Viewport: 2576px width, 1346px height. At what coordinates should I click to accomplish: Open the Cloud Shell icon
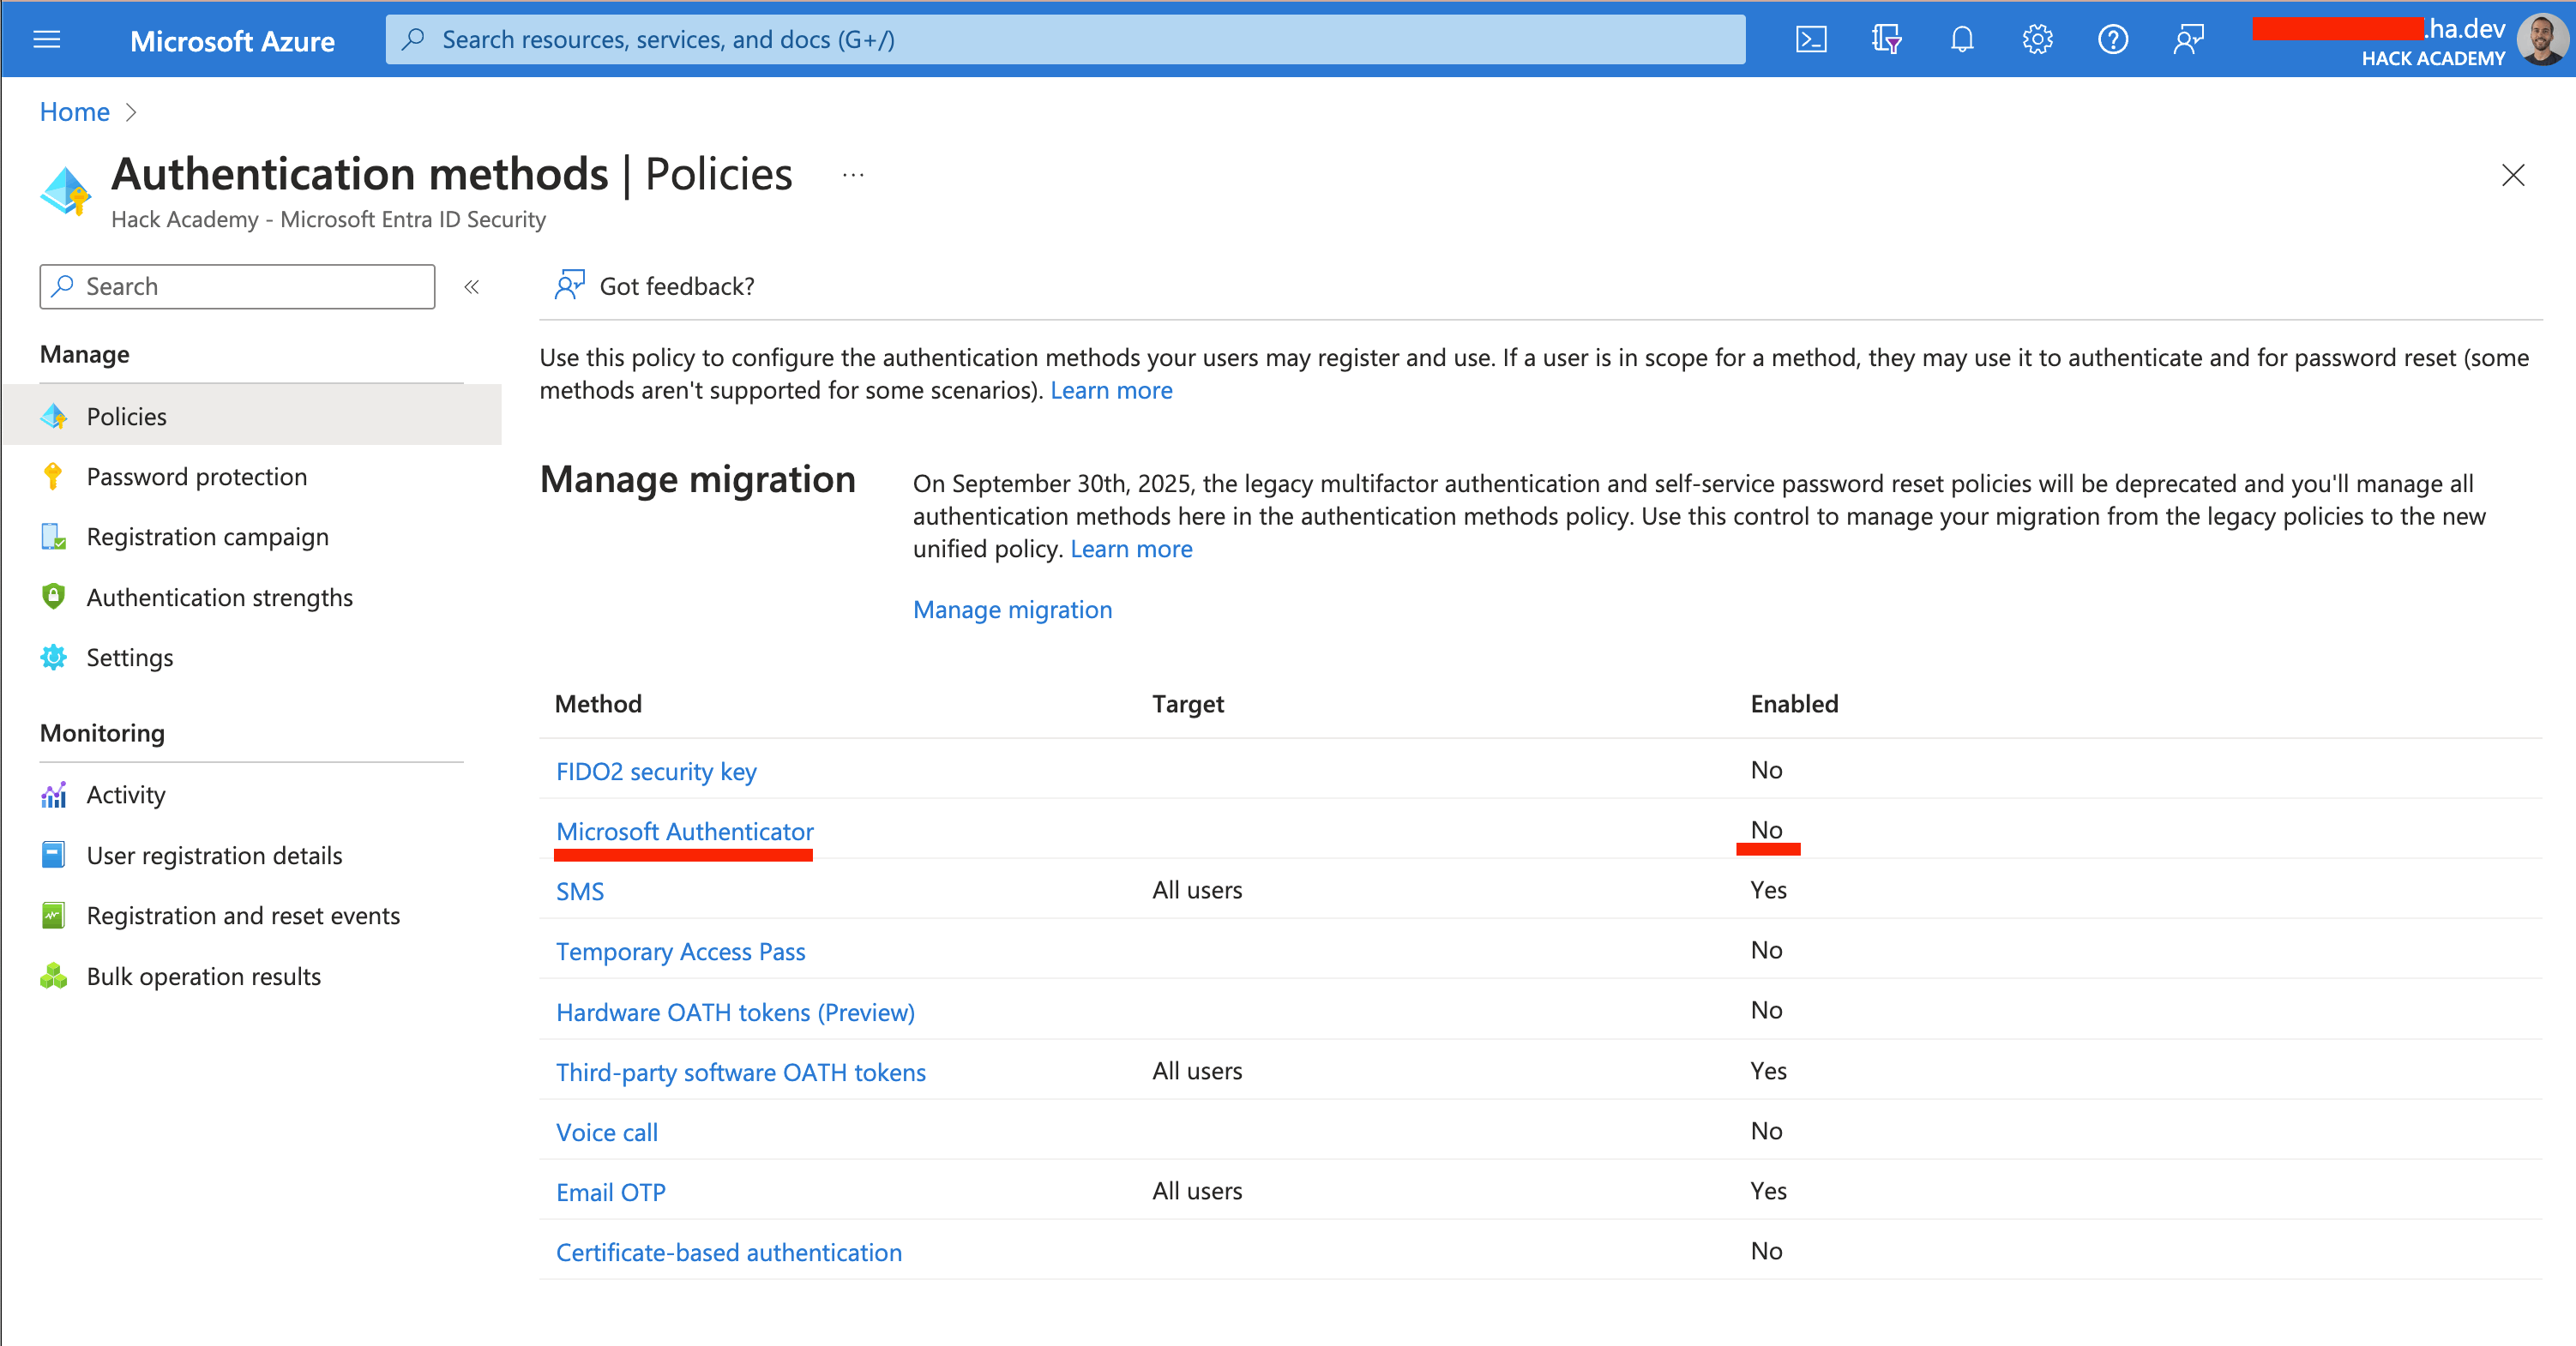1811,40
